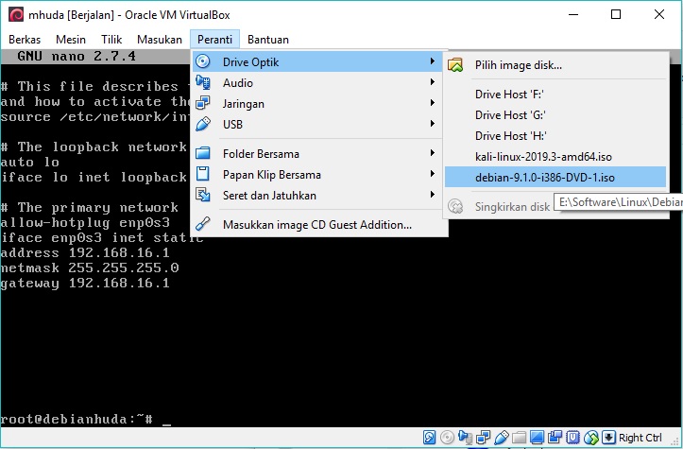Click the CPU virtualization chip icon in status bar

tap(572, 437)
